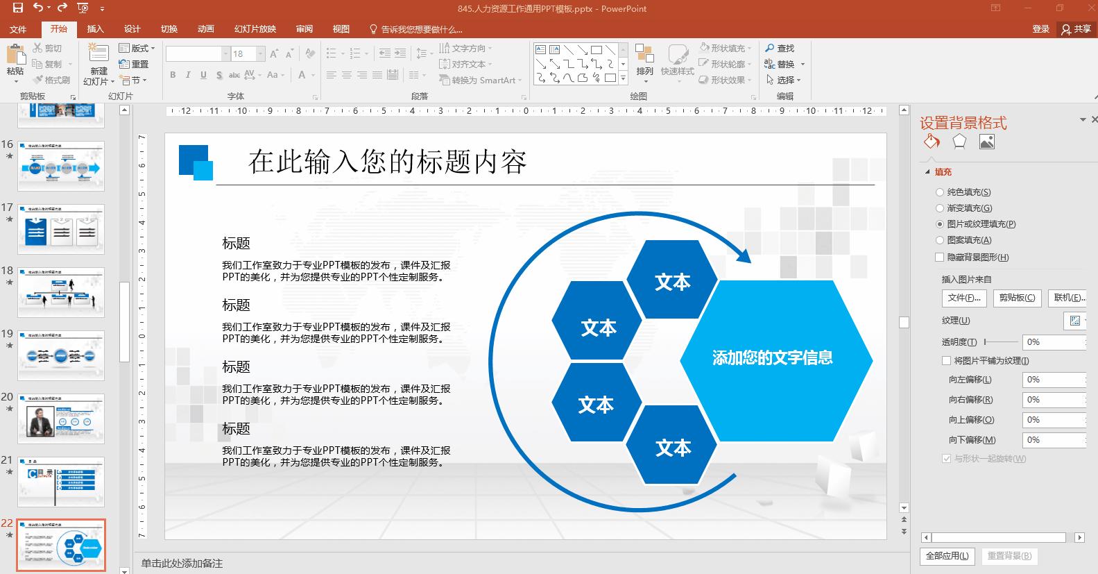1098x574 pixels.
Task: Select slide 20 thumbnail
Action: 61,419
